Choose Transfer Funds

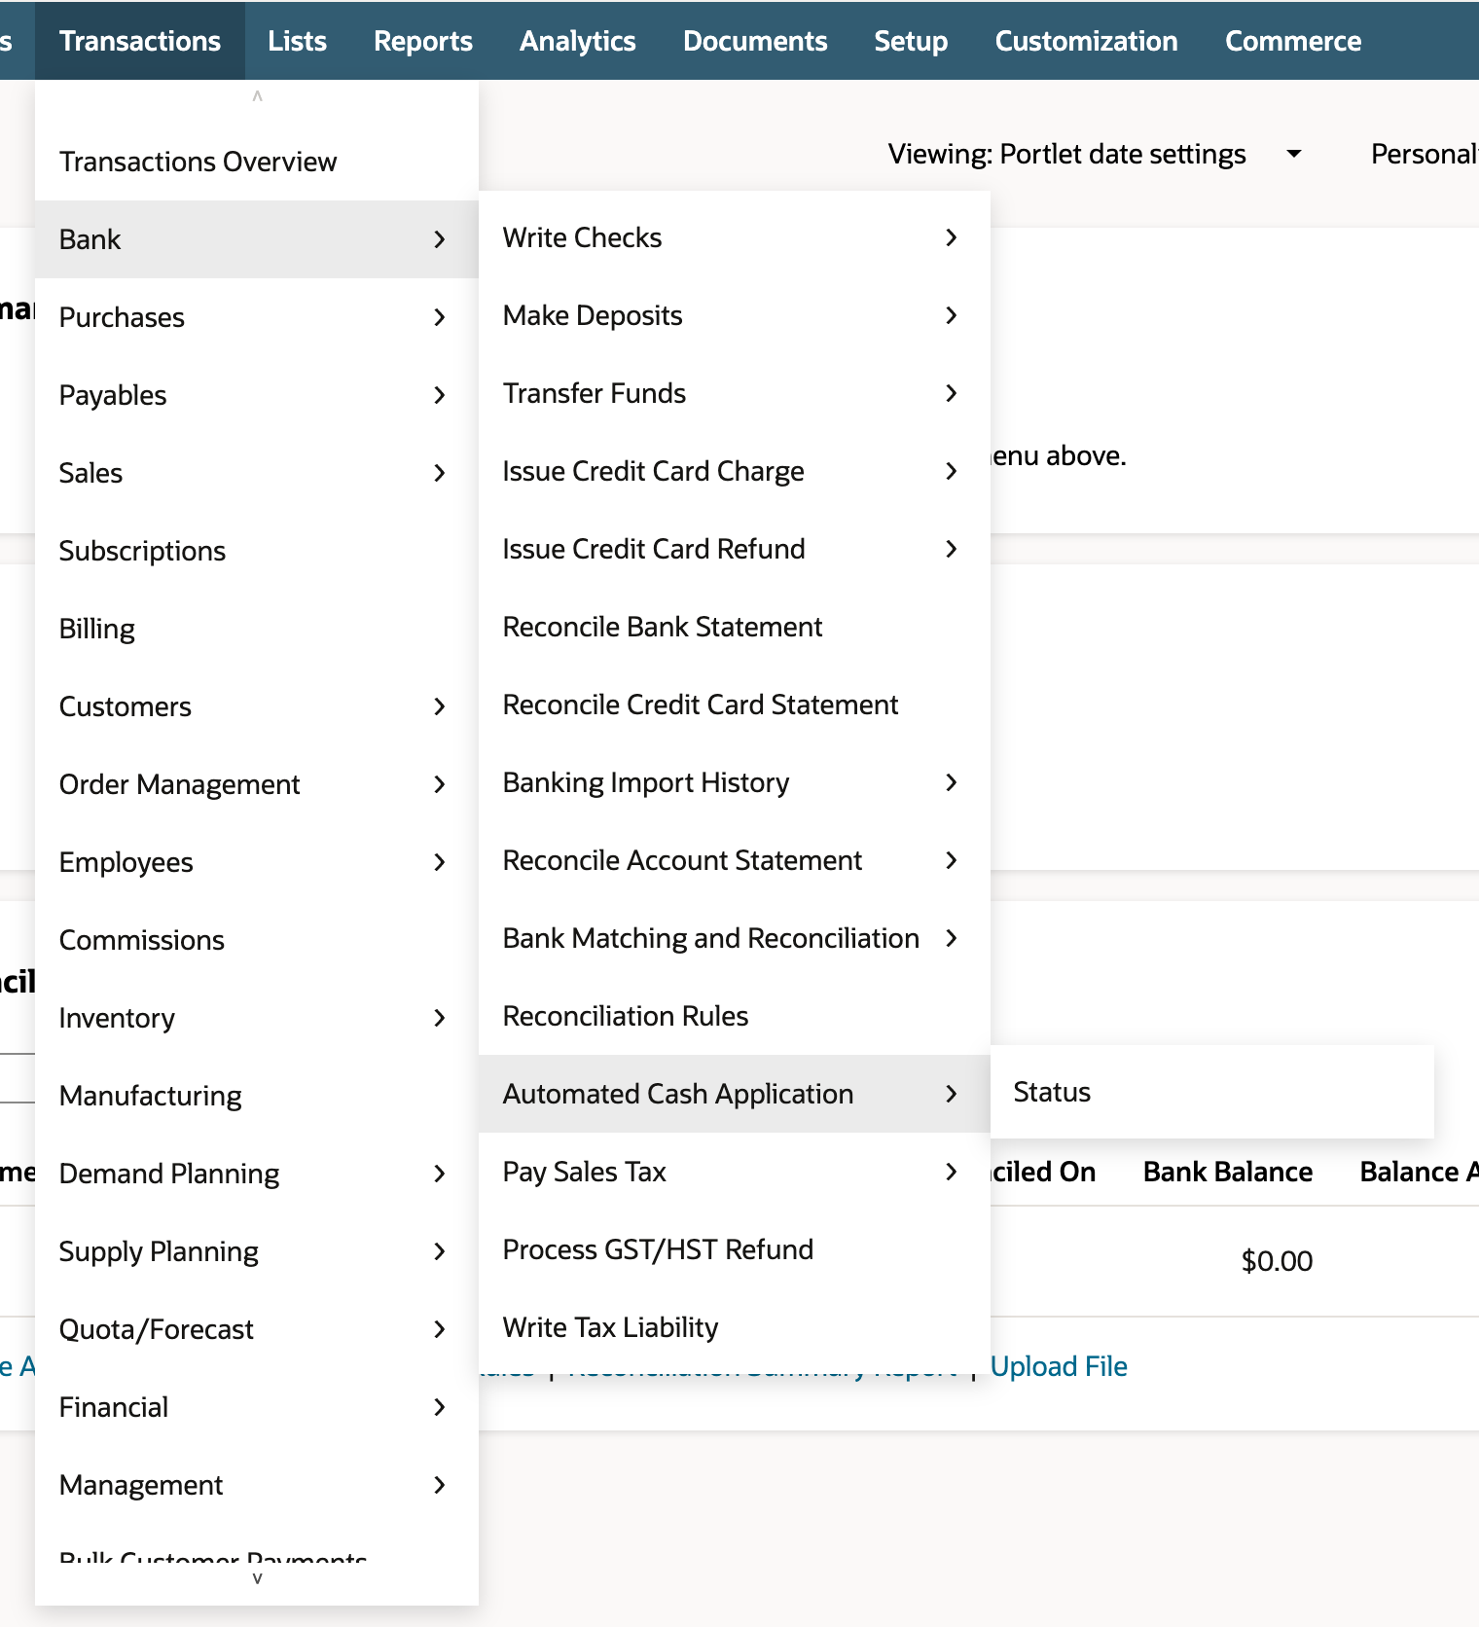point(735,393)
